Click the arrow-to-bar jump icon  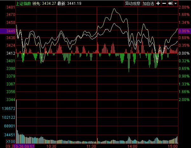[x=170, y=3]
